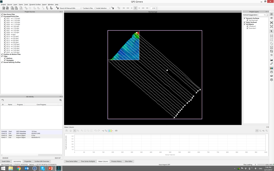Open the Dynamic Surface menu

[35, 5]
